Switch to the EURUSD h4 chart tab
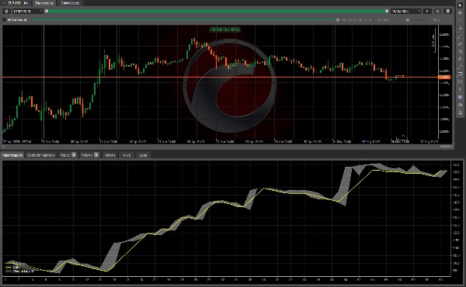Viewport: 466px width, 287px height. point(16,2)
